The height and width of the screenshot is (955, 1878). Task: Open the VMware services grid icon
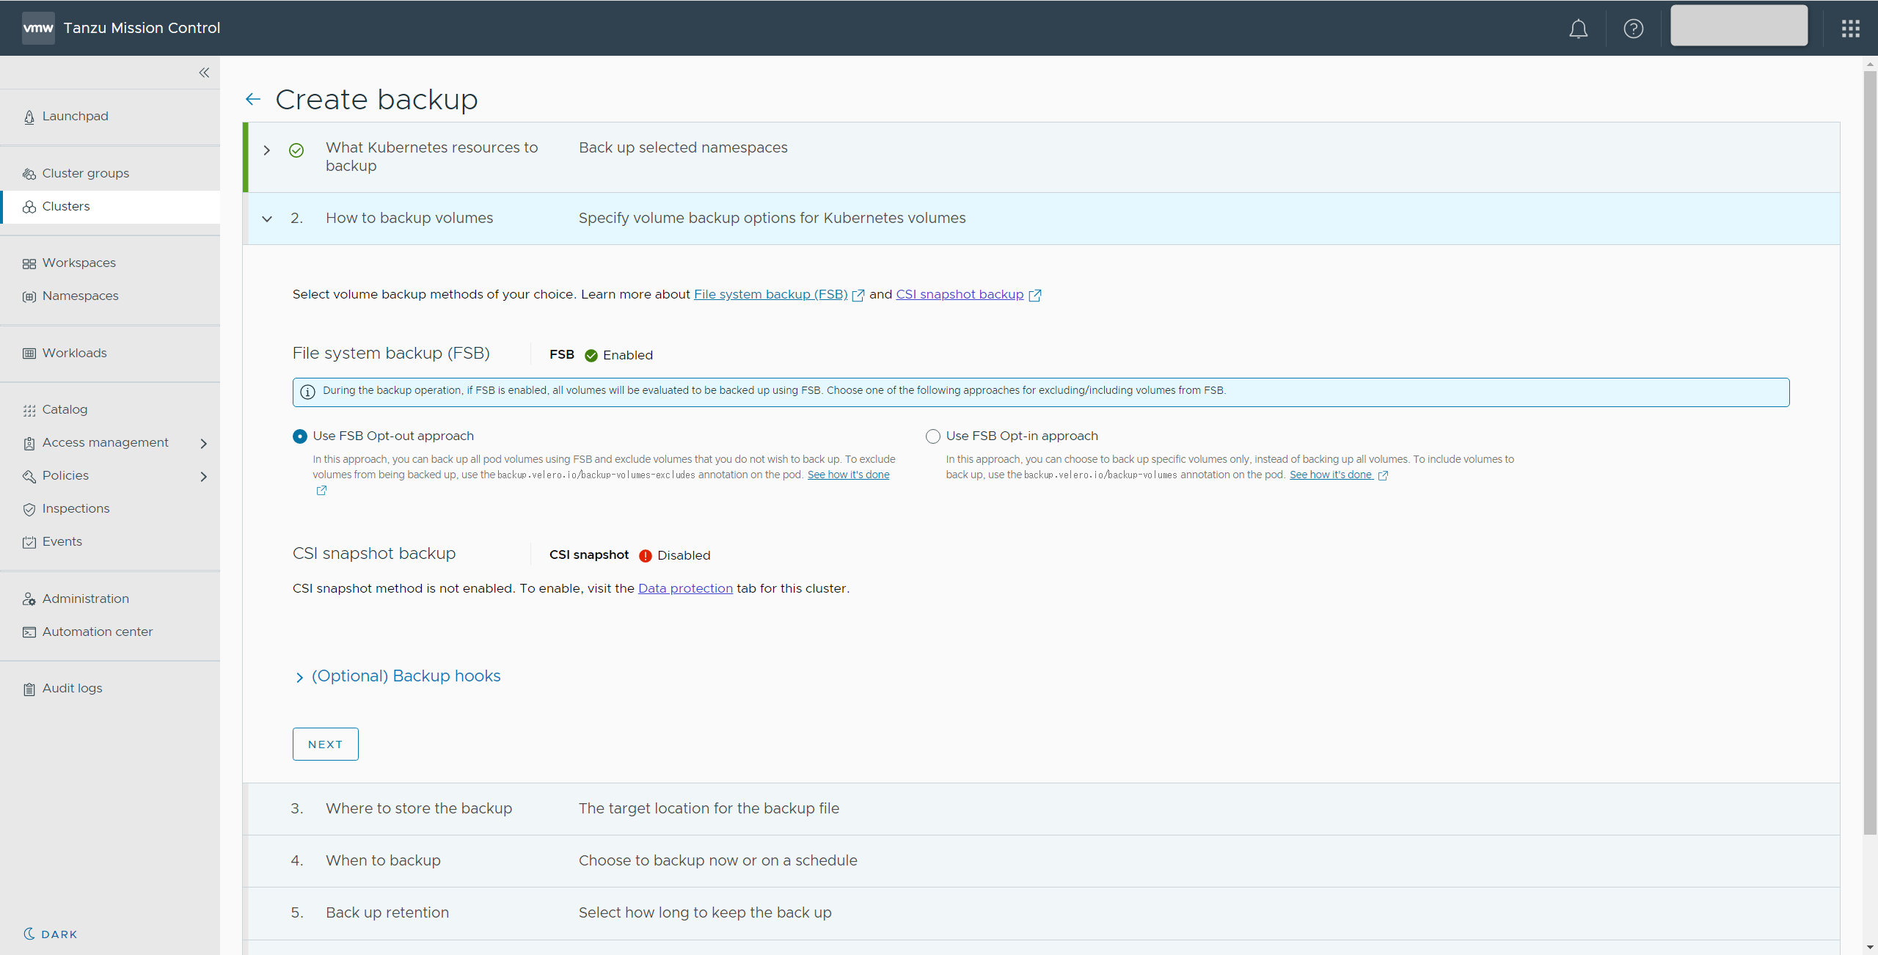coord(1850,29)
